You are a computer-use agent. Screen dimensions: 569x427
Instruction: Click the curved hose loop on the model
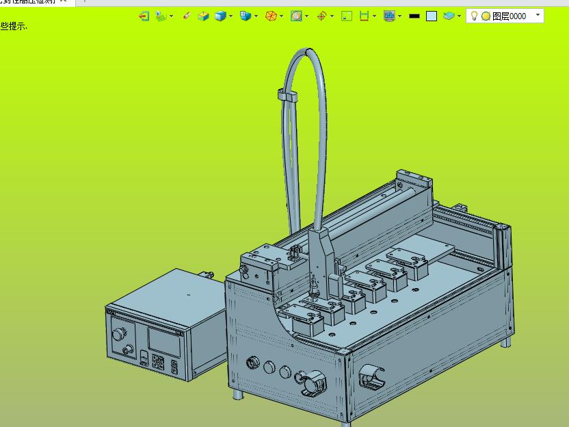(322, 109)
